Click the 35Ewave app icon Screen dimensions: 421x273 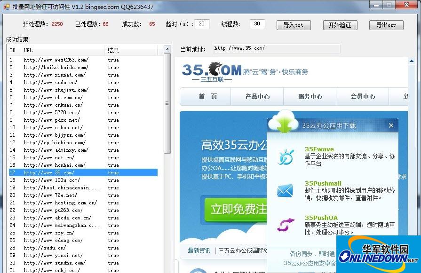coord(285,157)
